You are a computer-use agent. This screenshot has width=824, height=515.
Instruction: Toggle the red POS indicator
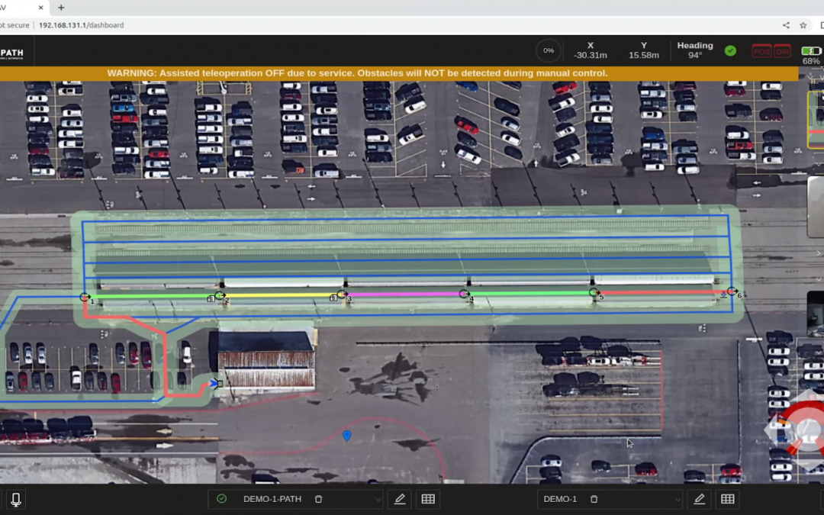pyautogui.click(x=761, y=52)
